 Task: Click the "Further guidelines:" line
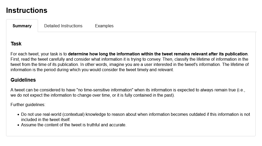point(28,105)
